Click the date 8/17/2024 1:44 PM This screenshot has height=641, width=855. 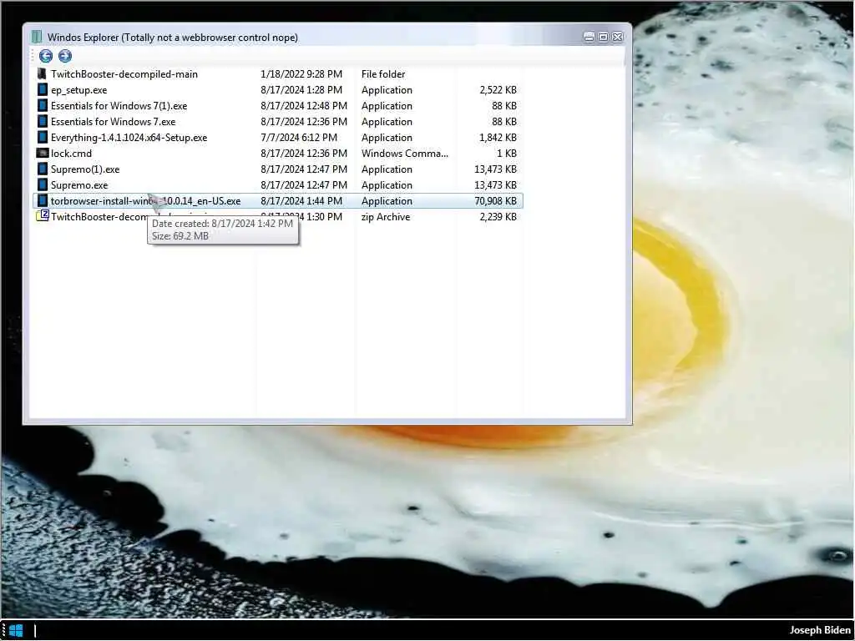[301, 200]
